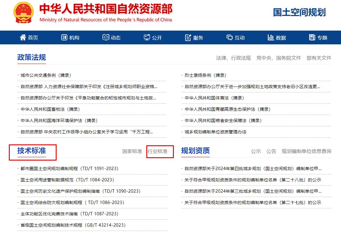Click the national emblem logo
Viewport: 341px width, 234px height.
pos(24,13)
